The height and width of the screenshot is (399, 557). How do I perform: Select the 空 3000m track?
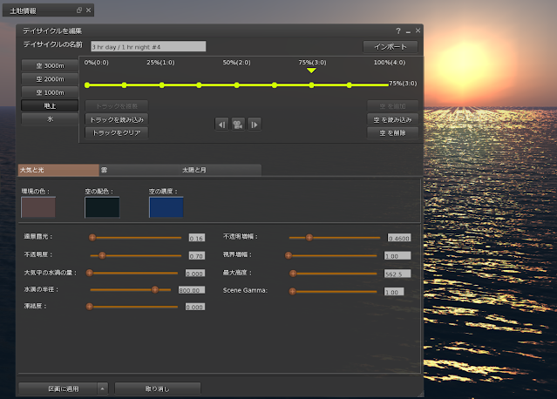[x=50, y=65]
